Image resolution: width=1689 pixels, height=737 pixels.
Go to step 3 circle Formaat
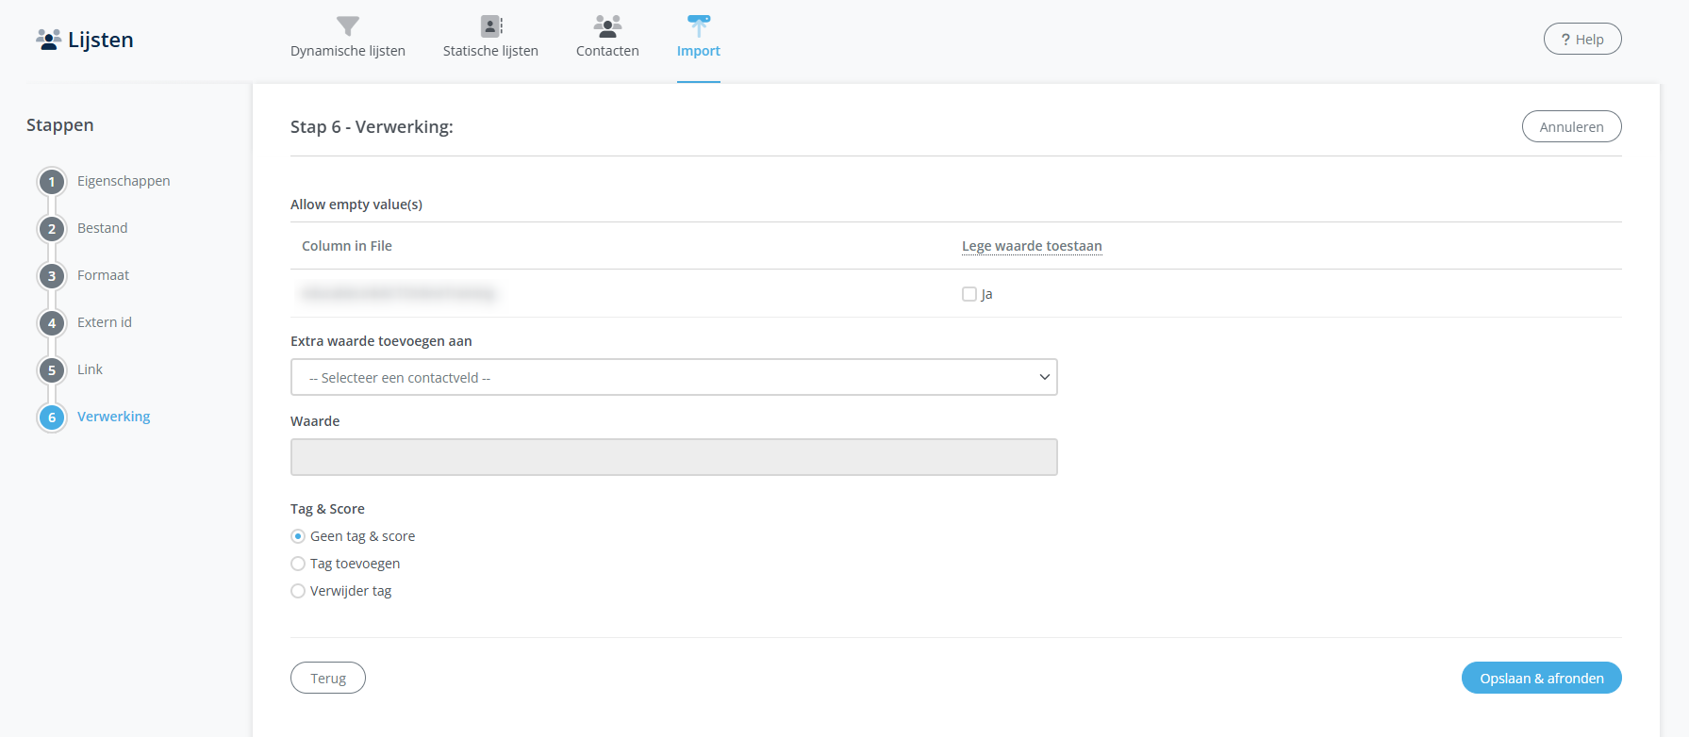(x=52, y=276)
